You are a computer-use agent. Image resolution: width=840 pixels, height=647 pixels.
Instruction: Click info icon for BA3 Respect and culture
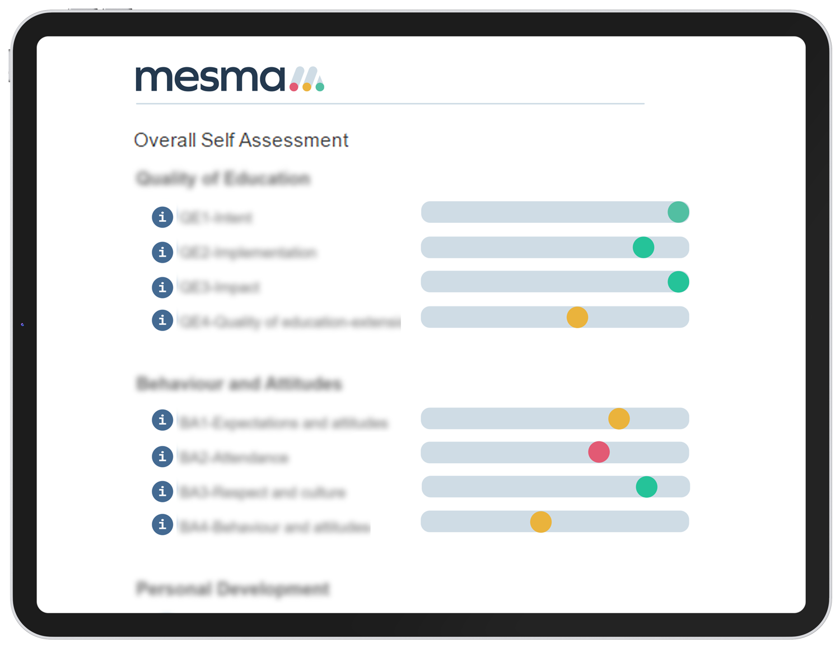pyautogui.click(x=162, y=491)
